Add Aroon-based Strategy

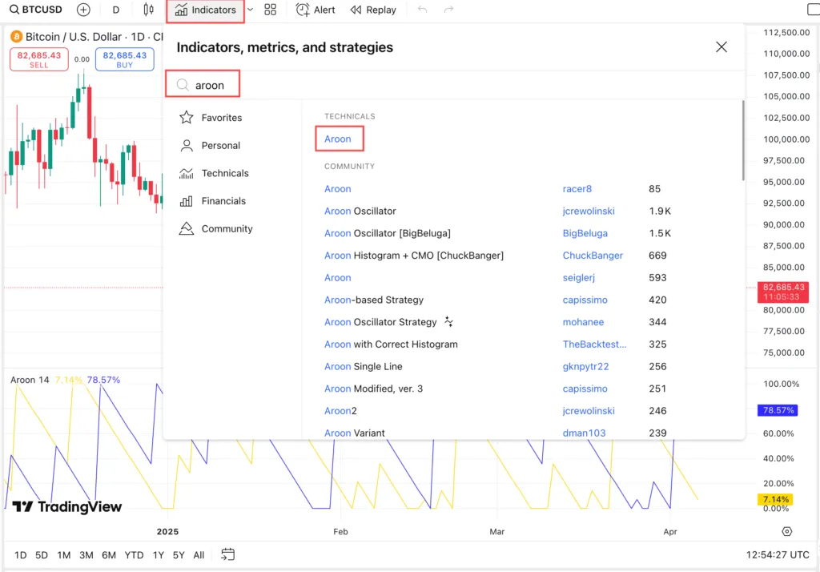[x=373, y=300]
